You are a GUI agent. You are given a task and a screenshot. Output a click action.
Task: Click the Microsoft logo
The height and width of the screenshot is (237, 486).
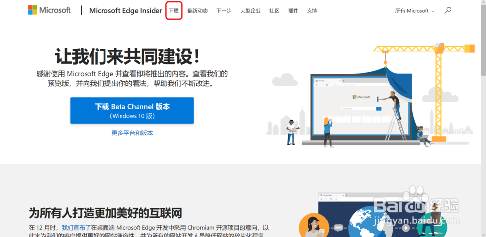pyautogui.click(x=49, y=10)
